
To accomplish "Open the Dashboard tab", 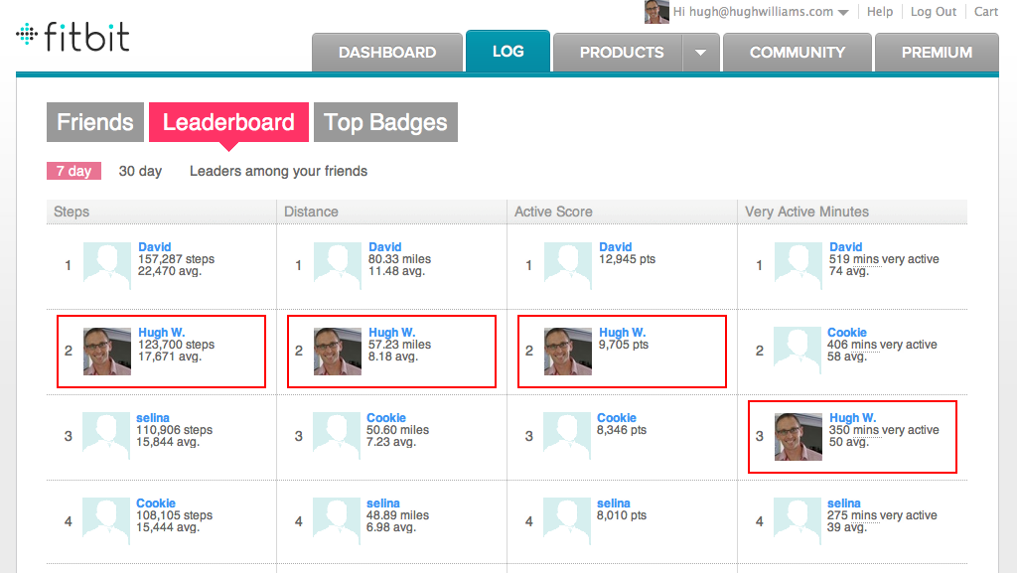I will coord(387,53).
